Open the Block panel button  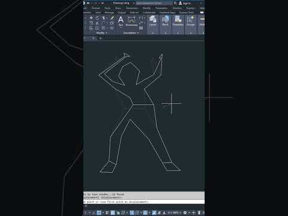[165, 22]
